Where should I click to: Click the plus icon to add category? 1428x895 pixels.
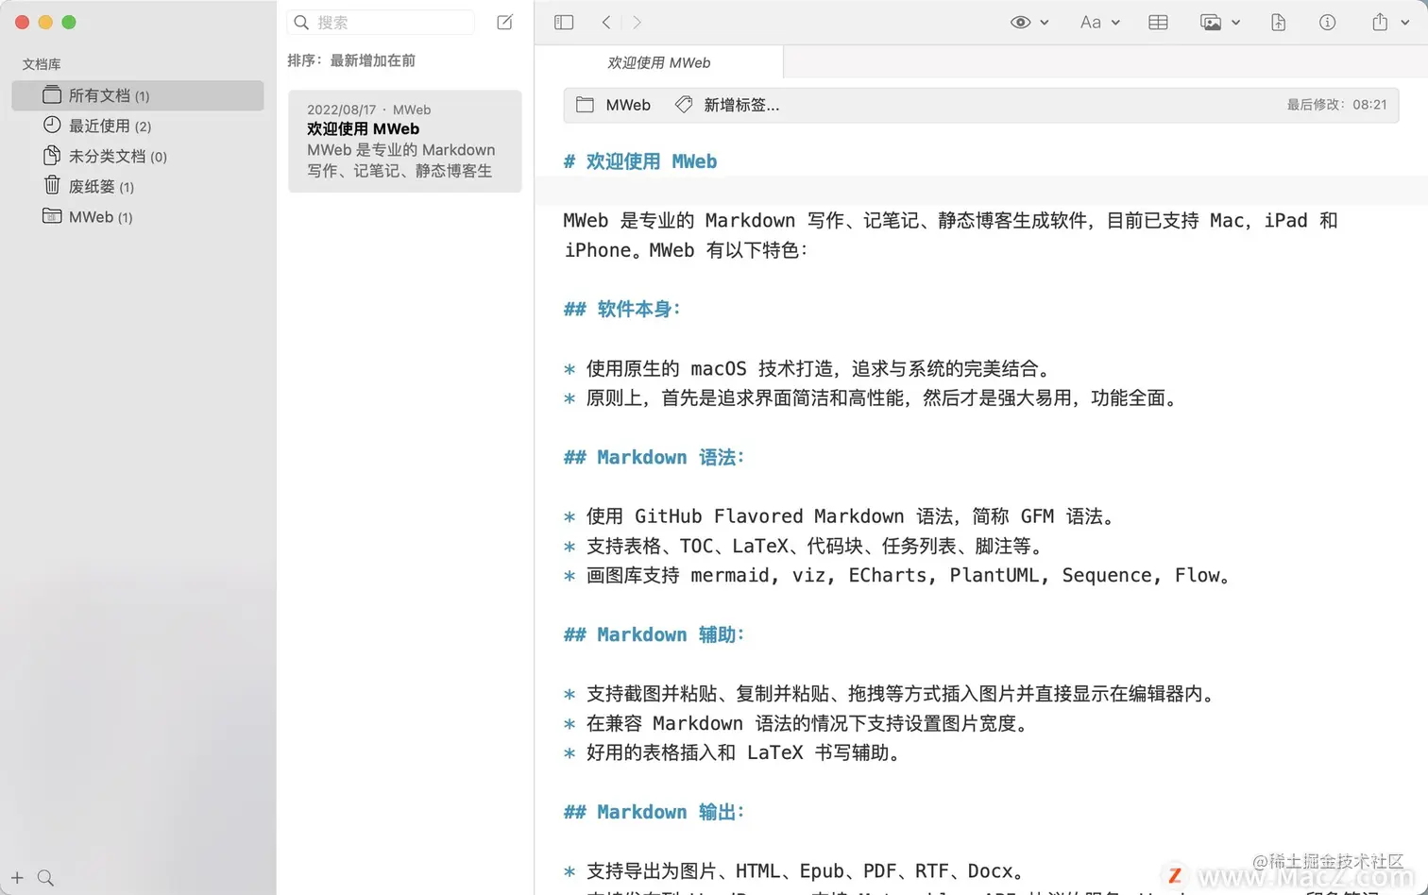17,878
